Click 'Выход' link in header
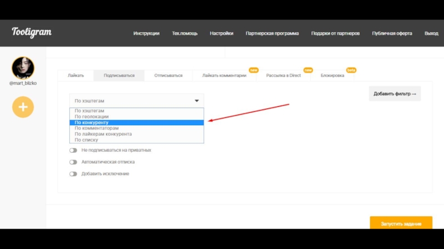The height and width of the screenshot is (249, 444). pos(431,33)
